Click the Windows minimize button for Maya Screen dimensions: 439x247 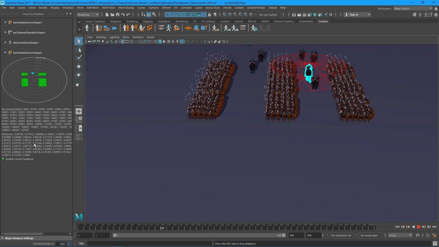click(413, 3)
